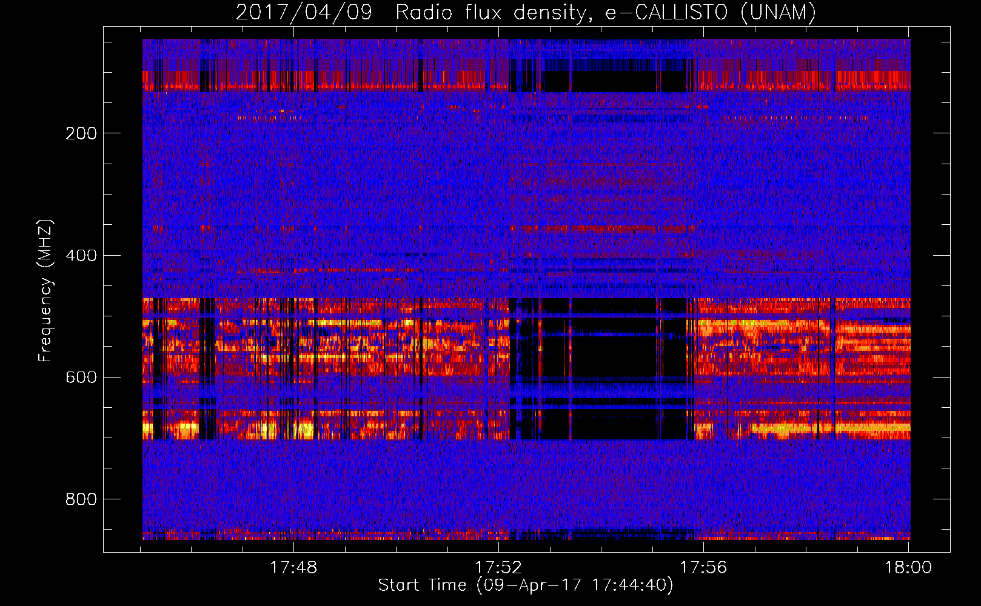Click the 17:48 time tick label
The image size is (981, 606).
point(293,567)
